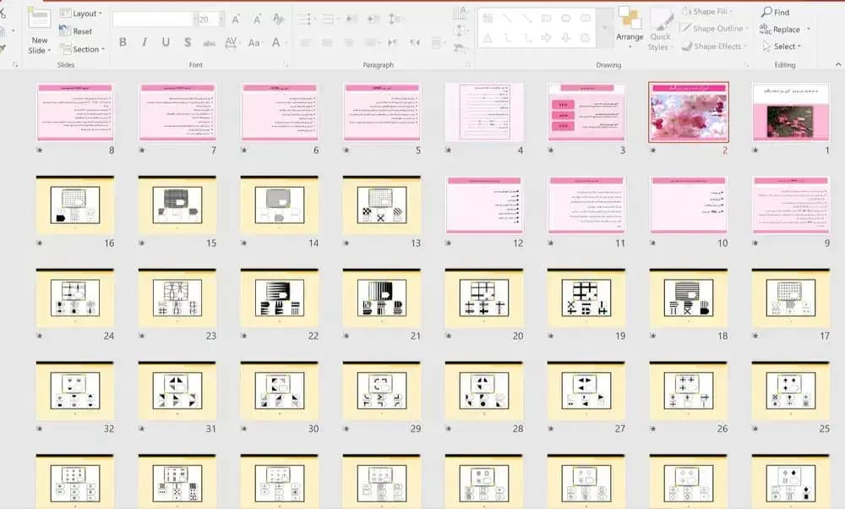Decrease the font size with the smaller A icon
Image resolution: width=845 pixels, height=509 pixels.
pyautogui.click(x=257, y=19)
